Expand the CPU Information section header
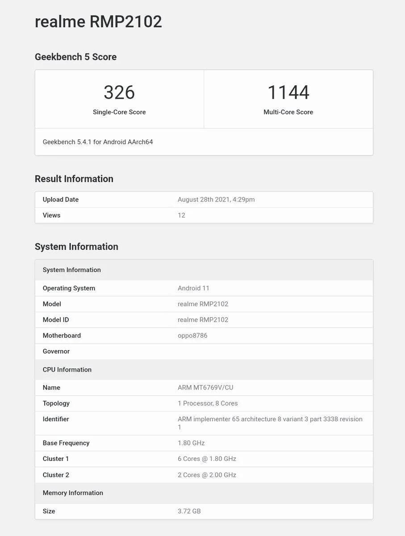The height and width of the screenshot is (536, 405). pyautogui.click(x=67, y=369)
